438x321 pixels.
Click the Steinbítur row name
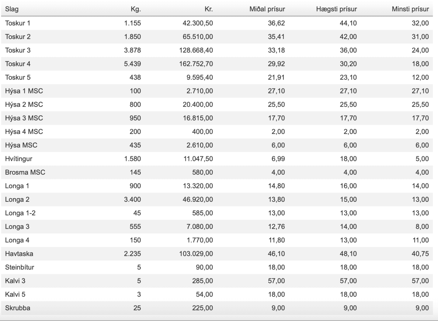point(19,267)
